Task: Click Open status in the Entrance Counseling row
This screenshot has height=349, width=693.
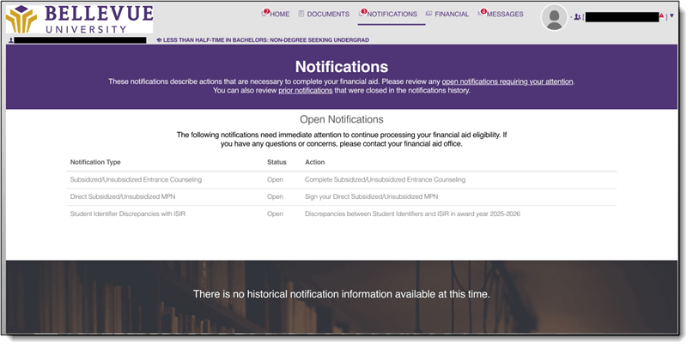Action: 275,179
